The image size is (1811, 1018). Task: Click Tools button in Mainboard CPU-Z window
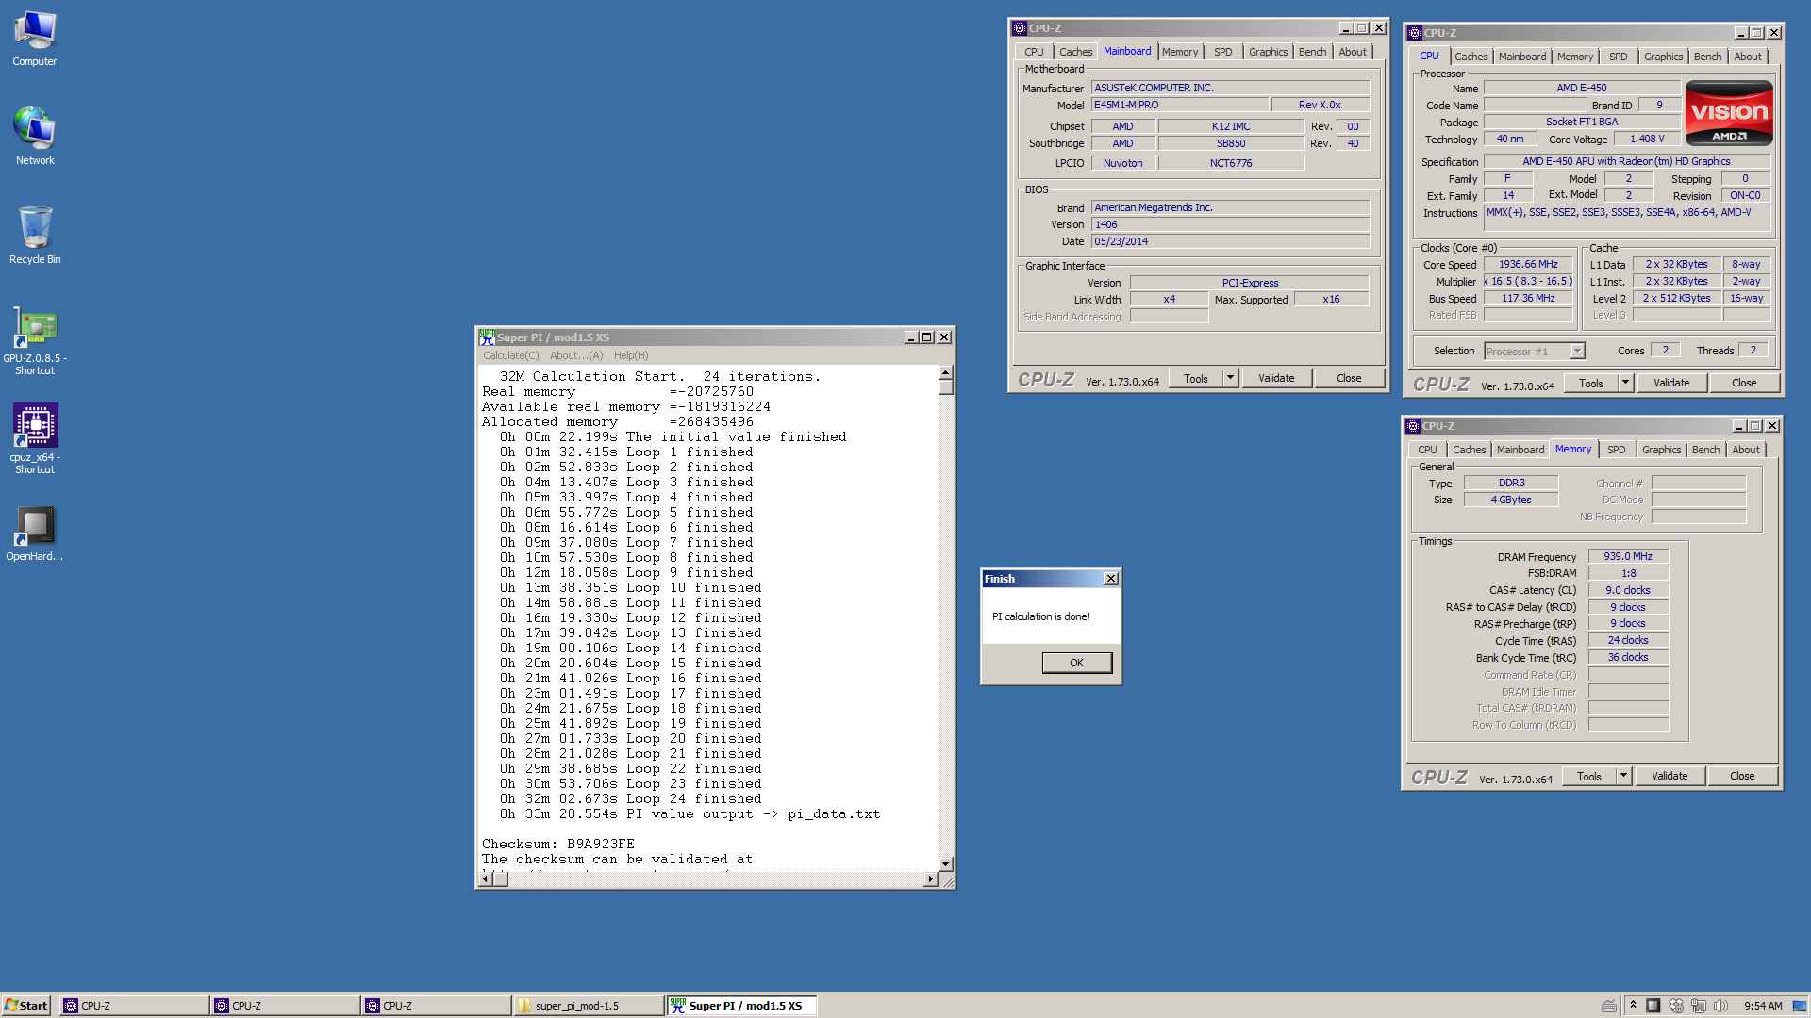coord(1196,378)
